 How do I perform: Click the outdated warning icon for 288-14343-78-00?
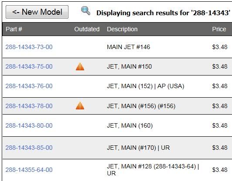click(80, 106)
